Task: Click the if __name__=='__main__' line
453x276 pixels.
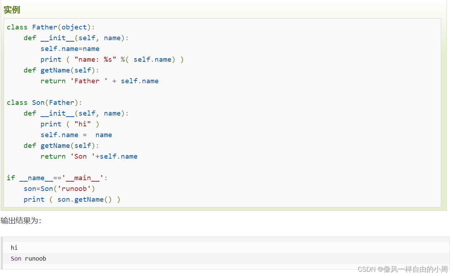Action: pyautogui.click(x=57, y=178)
